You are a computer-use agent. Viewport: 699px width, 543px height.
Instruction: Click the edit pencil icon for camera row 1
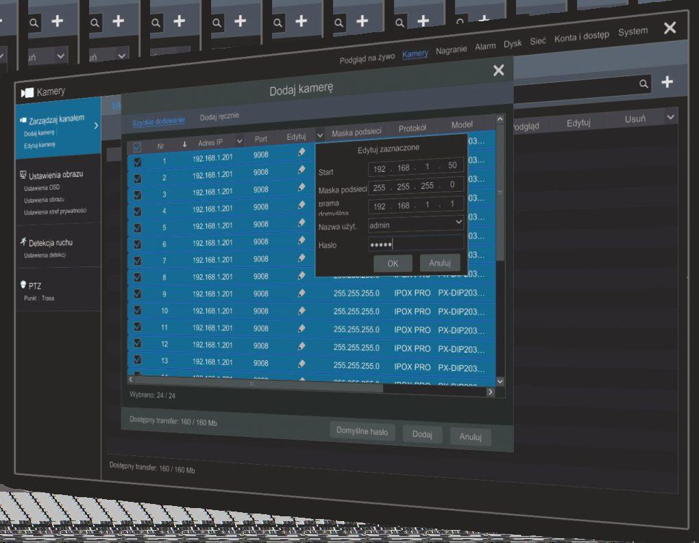302,152
